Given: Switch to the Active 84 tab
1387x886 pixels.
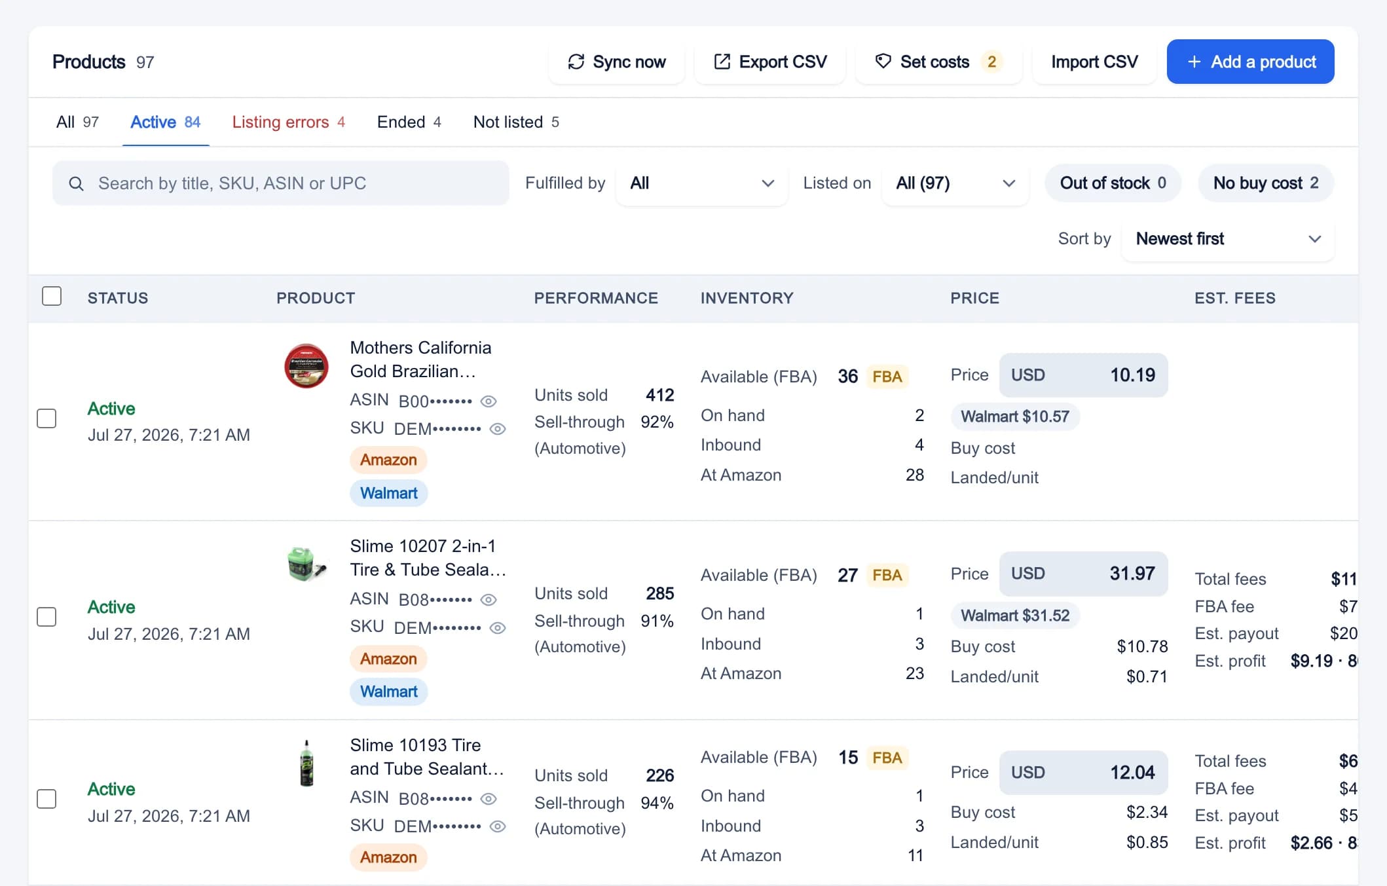Looking at the screenshot, I should click(x=165, y=122).
